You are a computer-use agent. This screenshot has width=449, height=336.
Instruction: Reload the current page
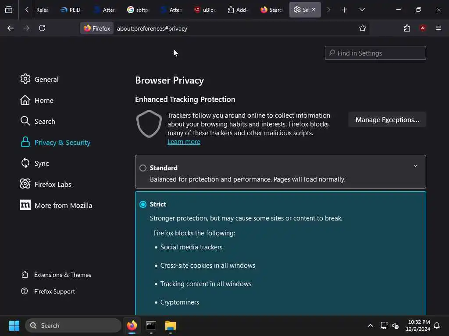(x=42, y=28)
